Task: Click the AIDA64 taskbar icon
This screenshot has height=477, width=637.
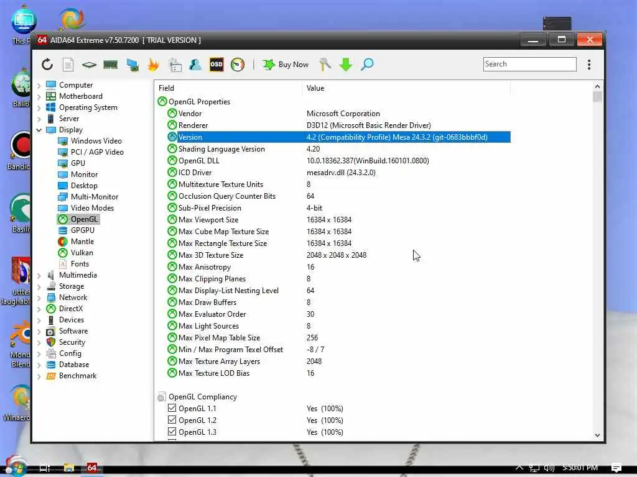Action: [x=92, y=468]
